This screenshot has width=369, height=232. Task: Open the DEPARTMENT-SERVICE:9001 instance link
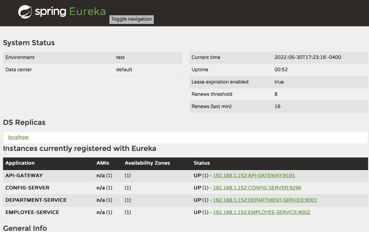coord(265,200)
